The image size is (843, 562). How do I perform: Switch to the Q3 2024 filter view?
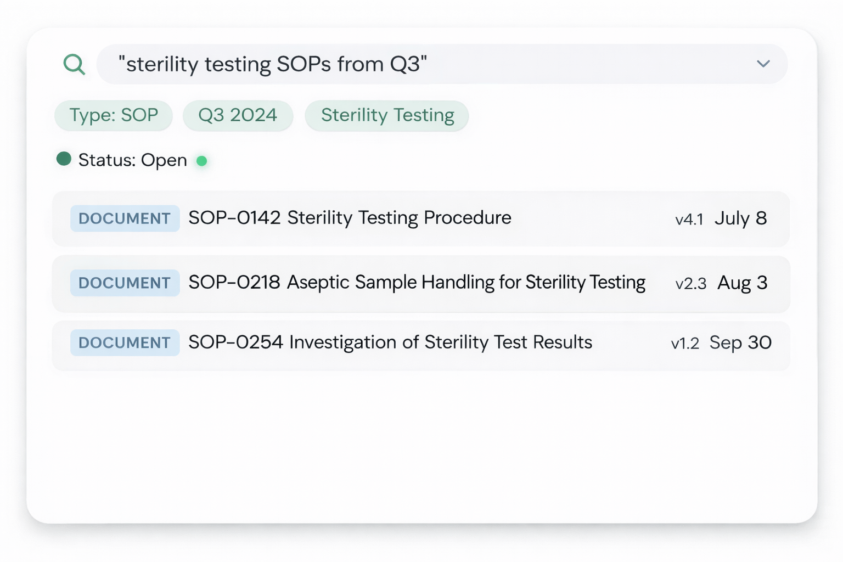(x=238, y=115)
